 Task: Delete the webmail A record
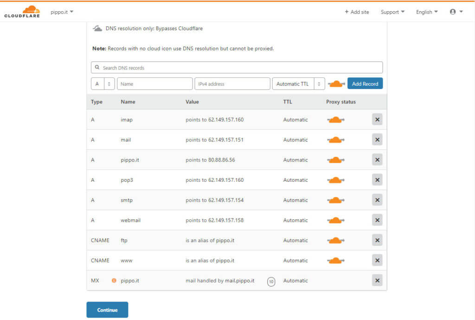pos(377,220)
